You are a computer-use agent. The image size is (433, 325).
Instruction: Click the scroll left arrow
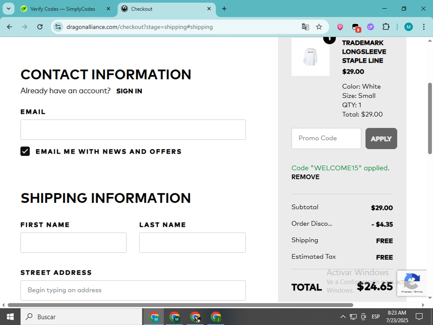(x=3, y=305)
